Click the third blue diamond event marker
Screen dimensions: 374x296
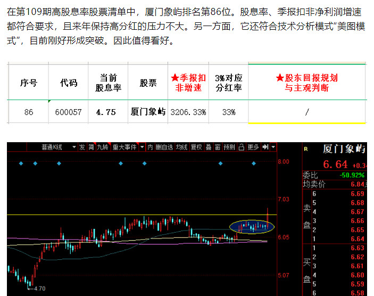[x=59, y=163]
